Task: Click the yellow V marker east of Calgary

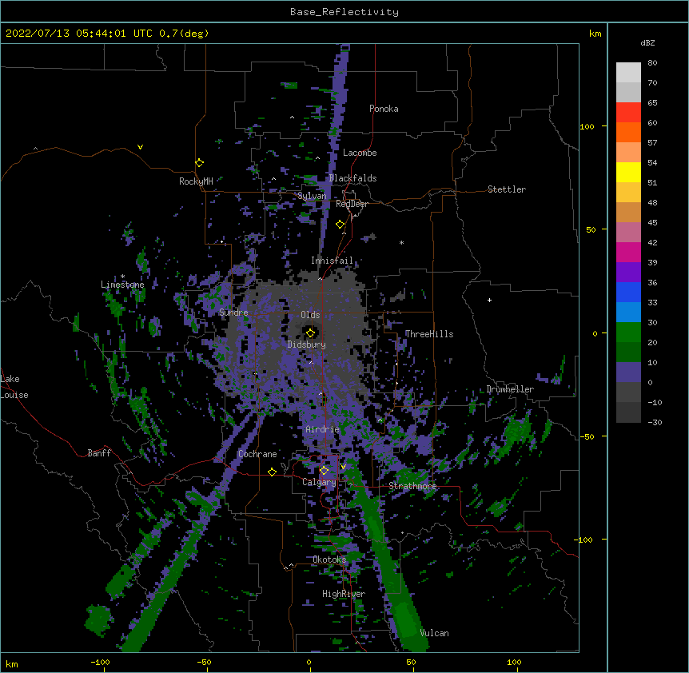Action: (343, 467)
